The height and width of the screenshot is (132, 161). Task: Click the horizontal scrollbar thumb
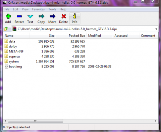tap(36, 121)
